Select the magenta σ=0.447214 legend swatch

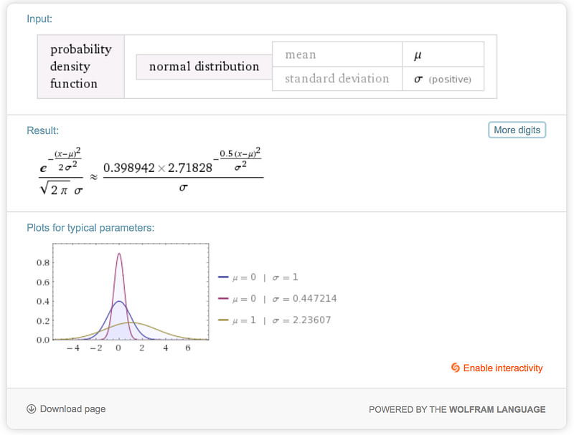(223, 299)
